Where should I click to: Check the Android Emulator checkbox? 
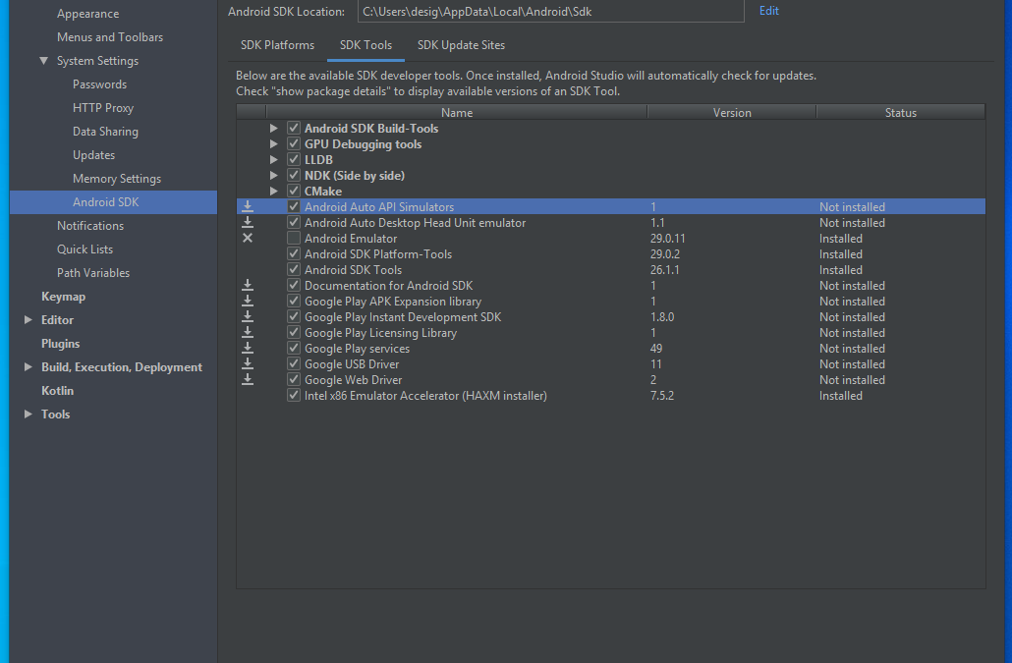(294, 238)
